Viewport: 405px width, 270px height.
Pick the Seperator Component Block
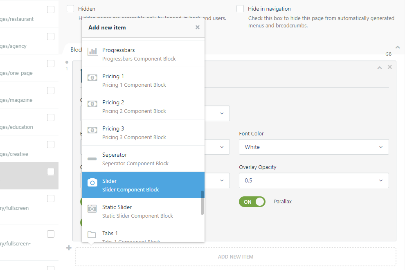[143, 159]
